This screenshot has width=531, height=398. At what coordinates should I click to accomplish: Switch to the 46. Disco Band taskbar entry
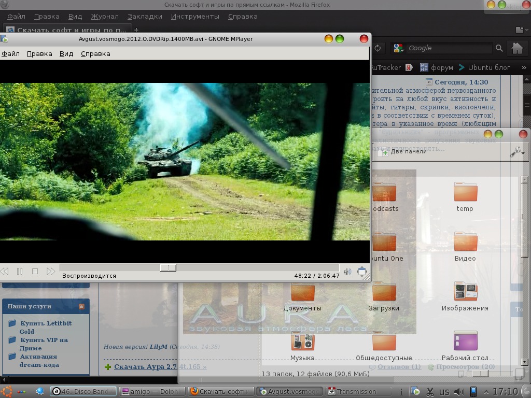coord(83,392)
